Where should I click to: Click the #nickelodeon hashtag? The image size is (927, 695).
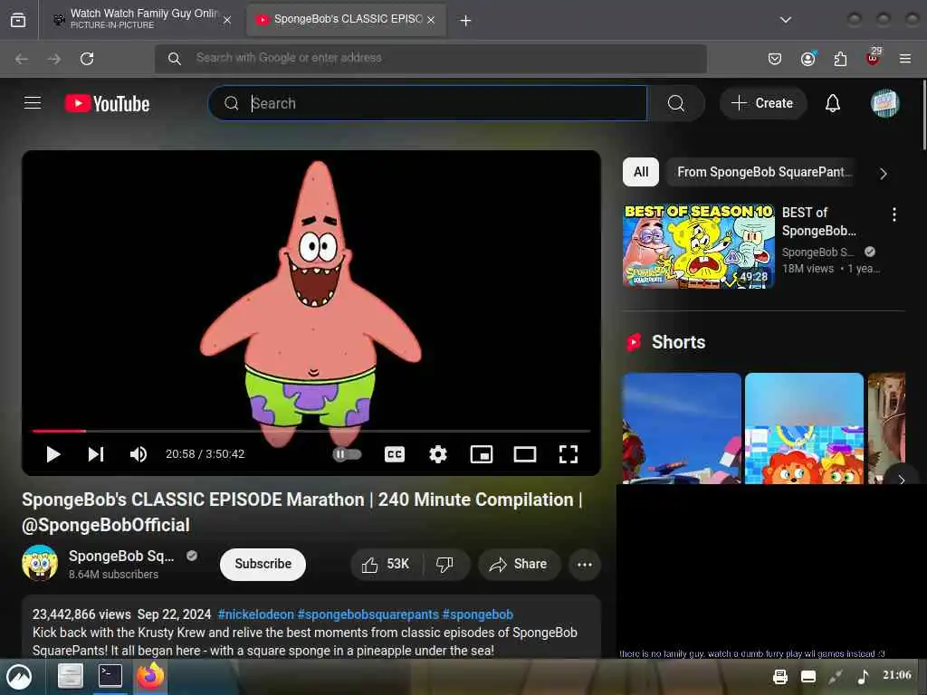click(x=255, y=614)
